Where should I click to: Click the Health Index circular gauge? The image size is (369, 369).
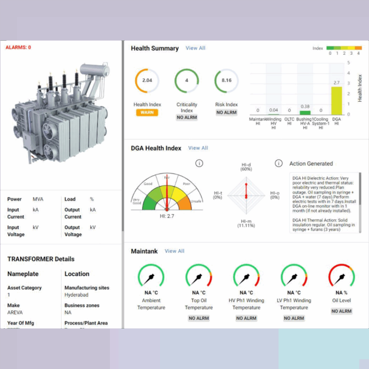(x=147, y=80)
